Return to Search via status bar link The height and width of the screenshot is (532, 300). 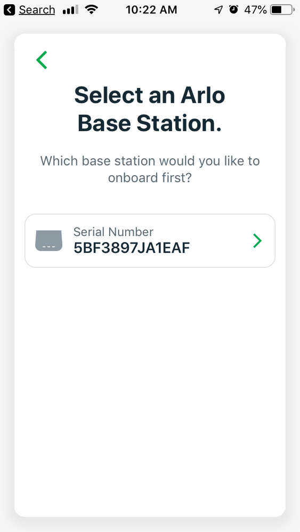[x=37, y=10]
